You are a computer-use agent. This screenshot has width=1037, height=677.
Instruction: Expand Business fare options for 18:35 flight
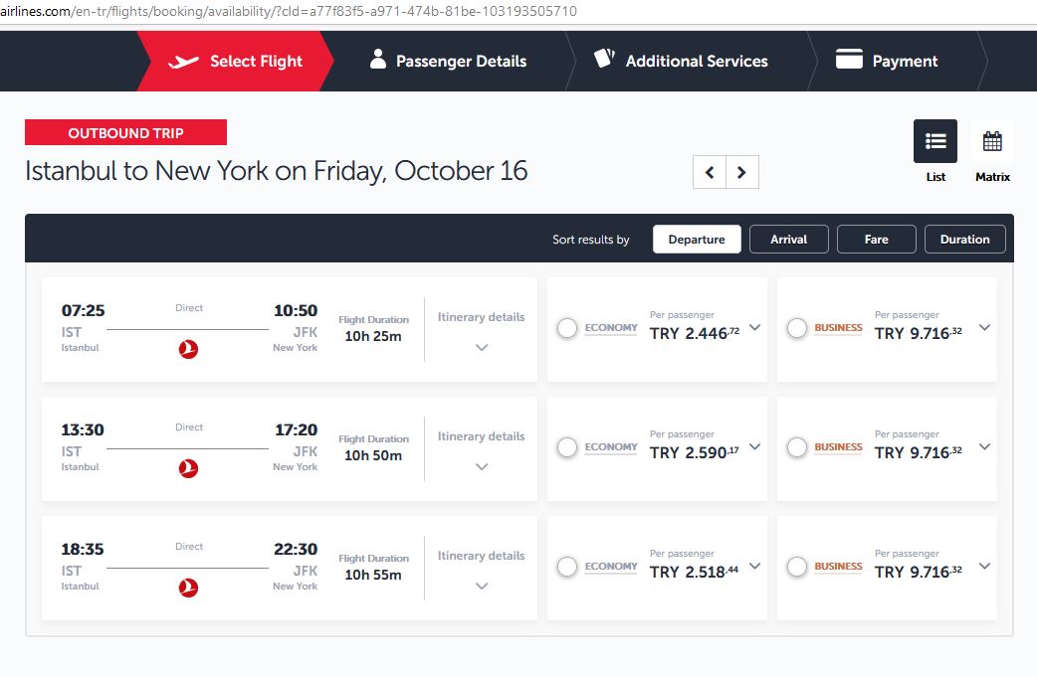click(985, 566)
